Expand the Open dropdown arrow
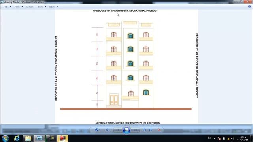 coord(57,7)
